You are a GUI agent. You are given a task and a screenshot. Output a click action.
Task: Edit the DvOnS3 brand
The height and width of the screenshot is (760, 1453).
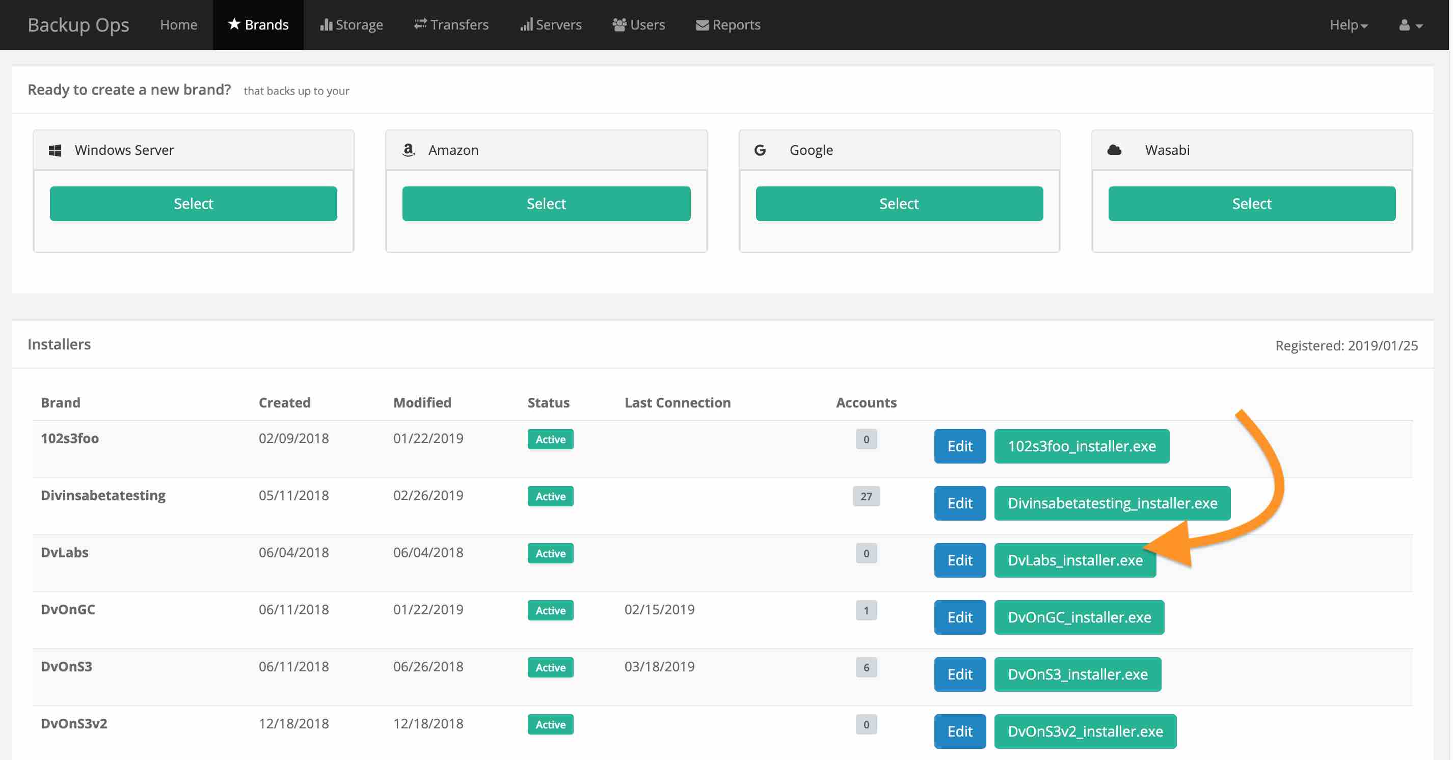[959, 674]
